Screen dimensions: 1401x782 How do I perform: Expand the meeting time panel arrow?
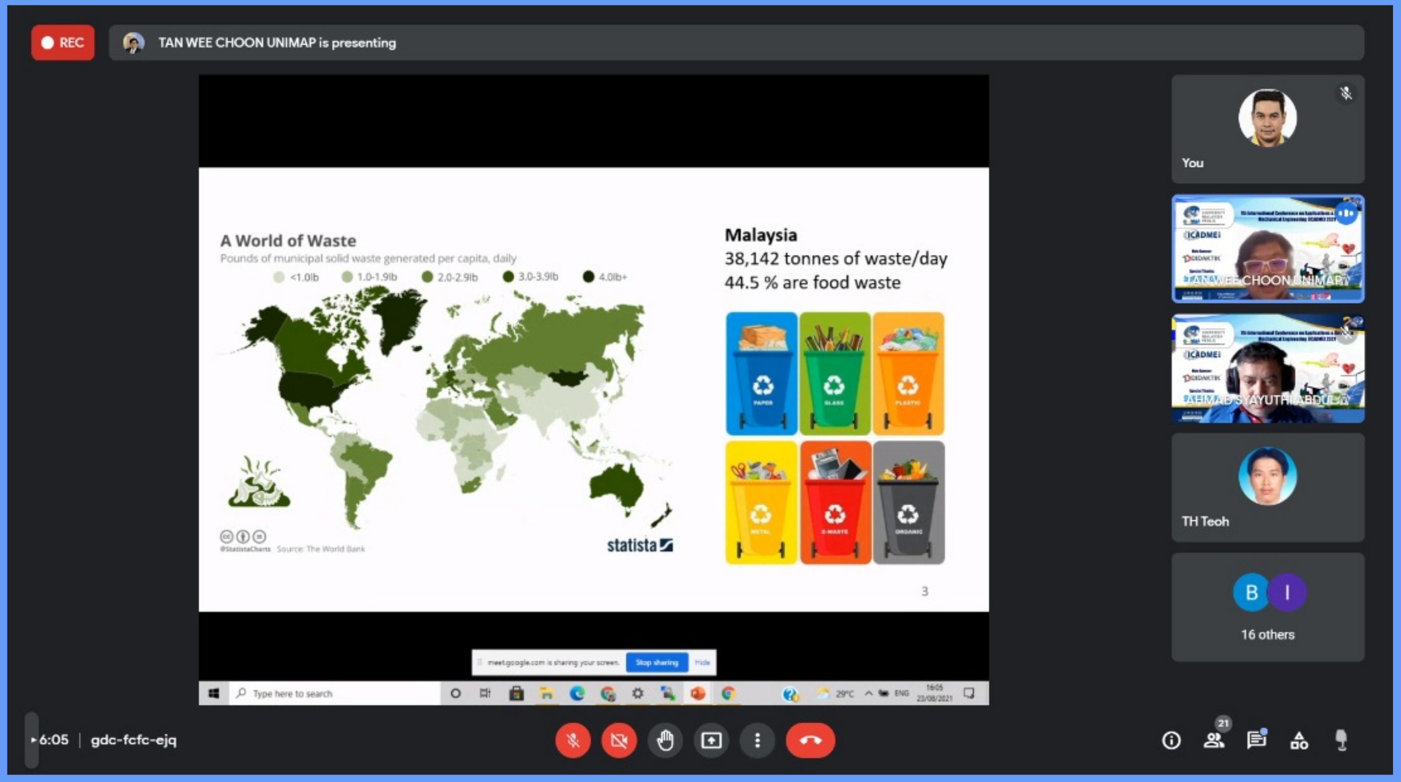click(x=33, y=740)
